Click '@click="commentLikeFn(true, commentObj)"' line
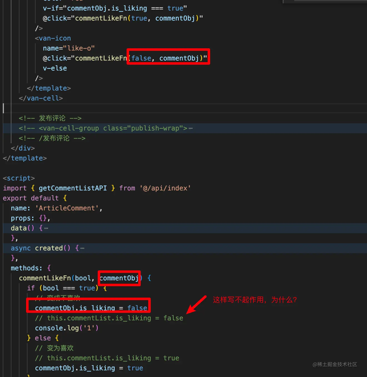Screen dimensions: 367x377 (x=123, y=18)
